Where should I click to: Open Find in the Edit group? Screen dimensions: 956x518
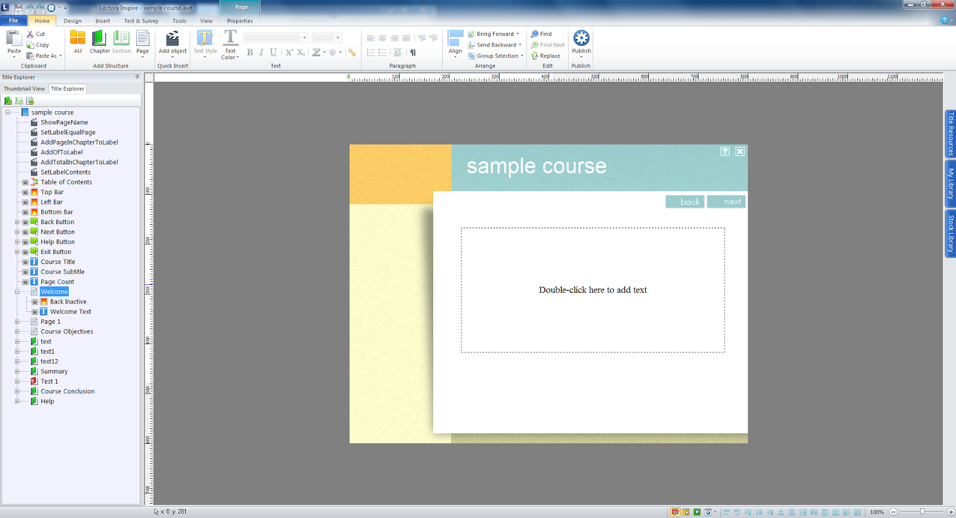[x=541, y=34]
